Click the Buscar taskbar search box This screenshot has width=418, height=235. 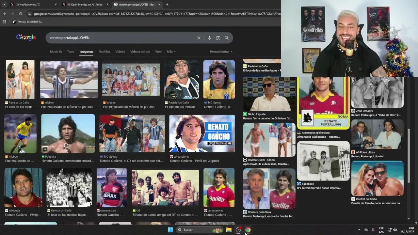200,230
